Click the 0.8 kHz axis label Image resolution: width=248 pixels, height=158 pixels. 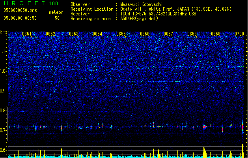click(x=4, y=111)
